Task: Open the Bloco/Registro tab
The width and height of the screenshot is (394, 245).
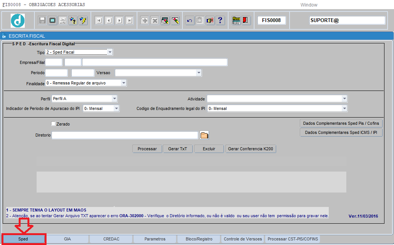Action: [199, 239]
